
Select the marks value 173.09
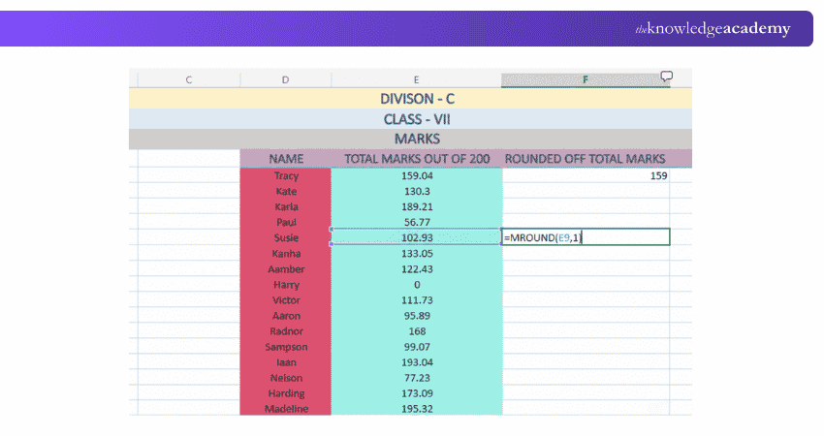click(x=417, y=393)
